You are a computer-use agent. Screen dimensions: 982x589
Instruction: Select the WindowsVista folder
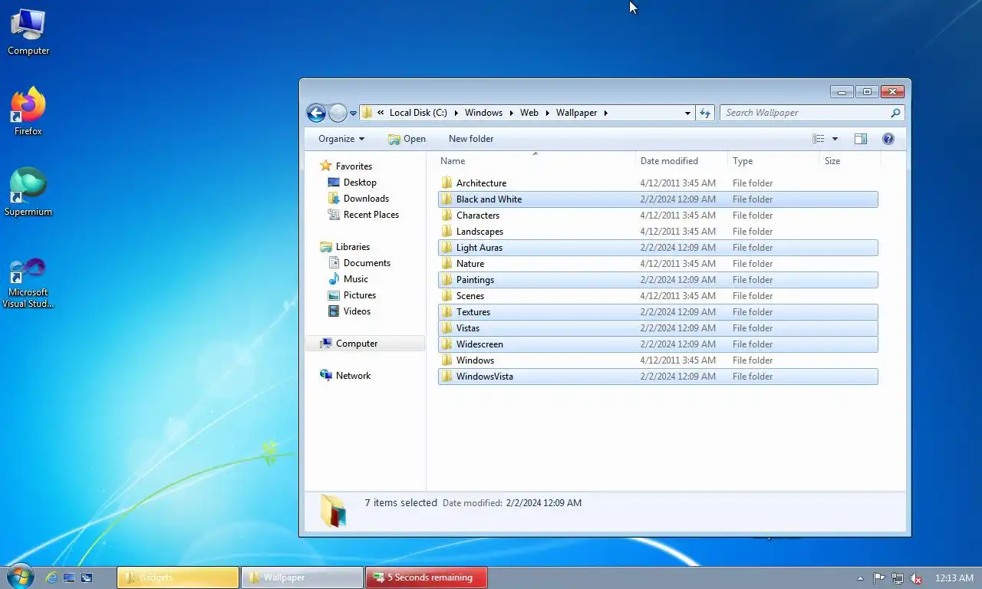[x=658, y=377]
